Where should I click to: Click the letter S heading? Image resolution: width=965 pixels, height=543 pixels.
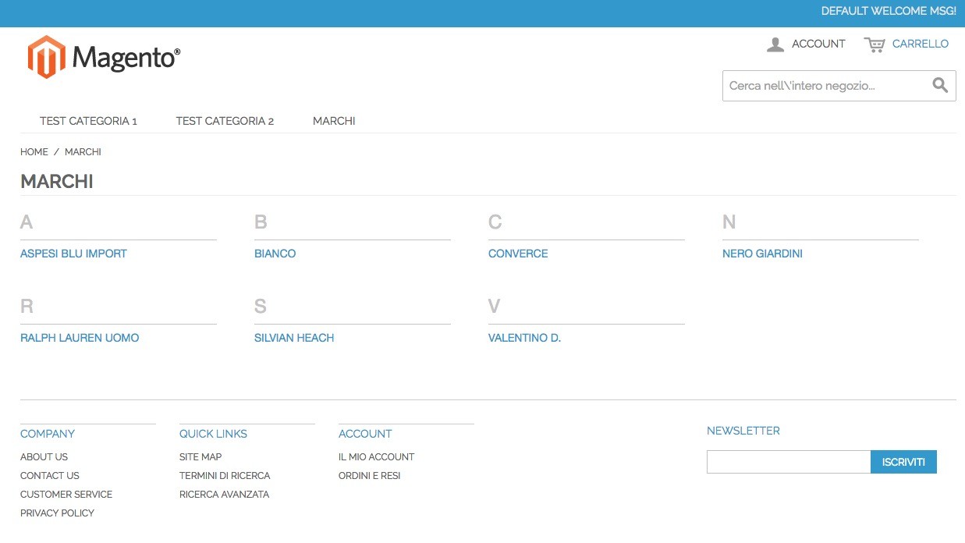click(261, 307)
